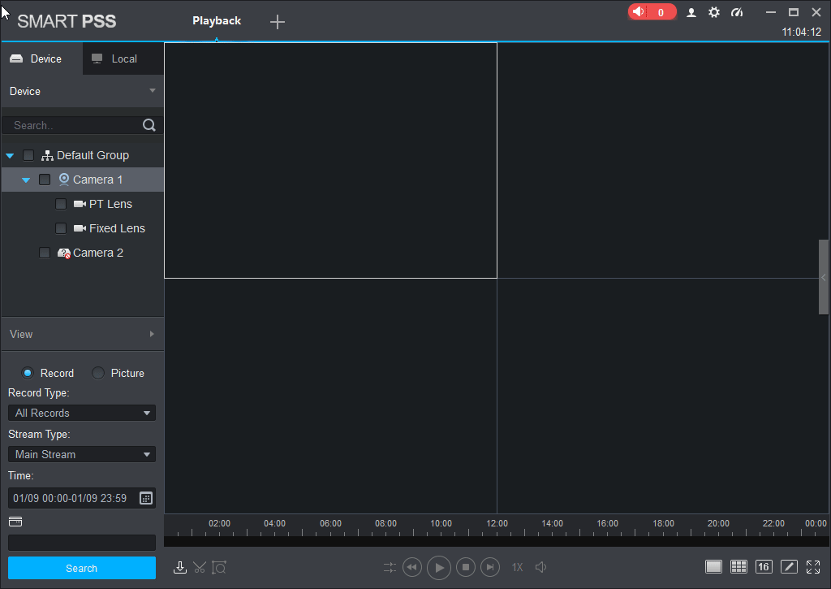The image size is (831, 589).
Task: Click the device search magnifier icon
Action: pos(149,125)
